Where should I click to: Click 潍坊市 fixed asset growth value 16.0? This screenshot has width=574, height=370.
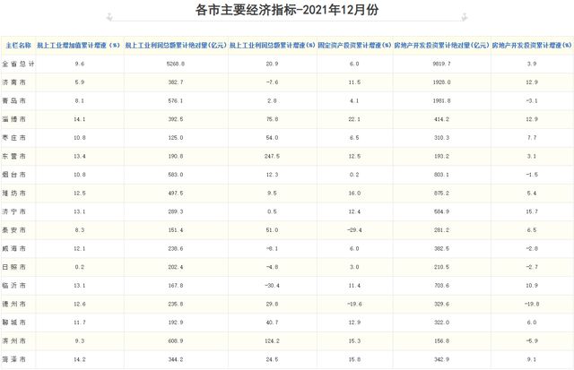click(354, 193)
